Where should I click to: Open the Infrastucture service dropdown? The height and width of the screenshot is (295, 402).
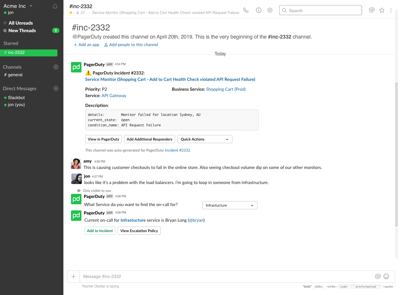pos(230,205)
